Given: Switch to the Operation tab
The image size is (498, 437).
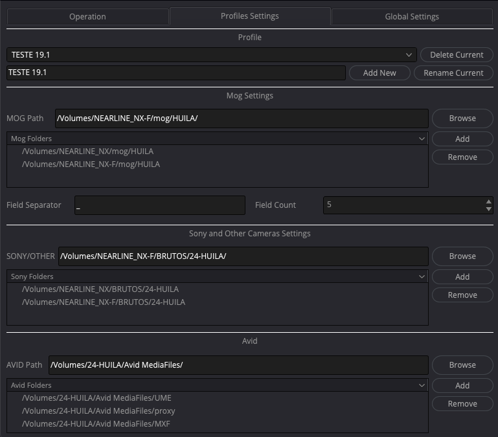Looking at the screenshot, I should click(x=87, y=16).
